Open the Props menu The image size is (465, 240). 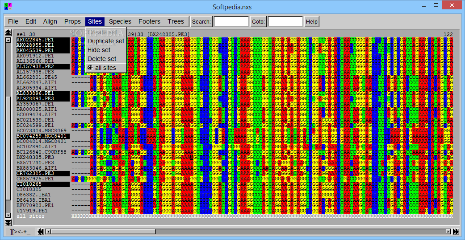pyautogui.click(x=73, y=21)
